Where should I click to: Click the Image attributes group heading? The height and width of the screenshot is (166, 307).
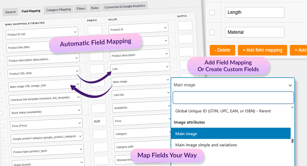189,122
